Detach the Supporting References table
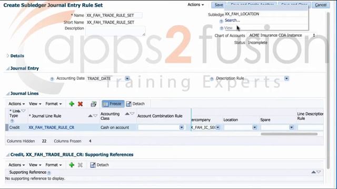337x189 pixels. (100, 165)
